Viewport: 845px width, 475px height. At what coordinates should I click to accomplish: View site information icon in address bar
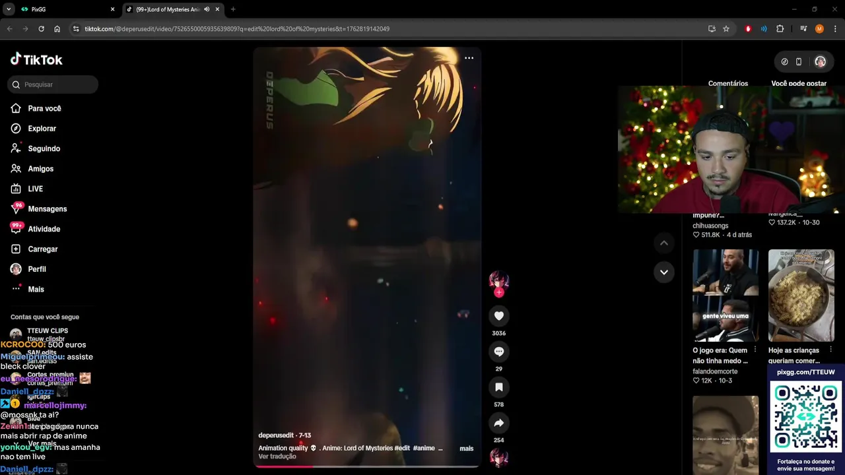pos(76,29)
